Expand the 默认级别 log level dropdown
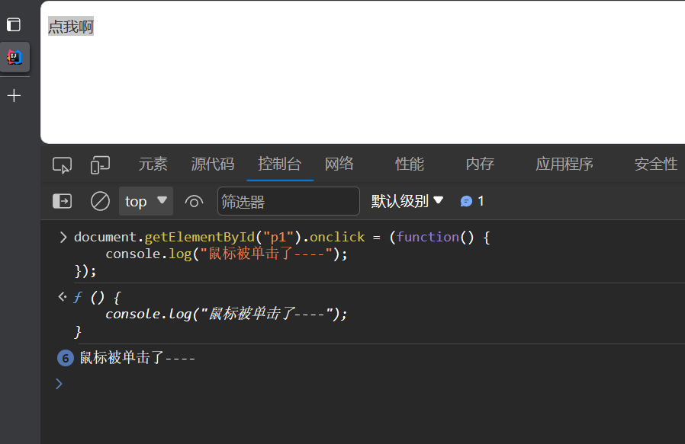This screenshot has height=444, width=685. click(x=407, y=201)
